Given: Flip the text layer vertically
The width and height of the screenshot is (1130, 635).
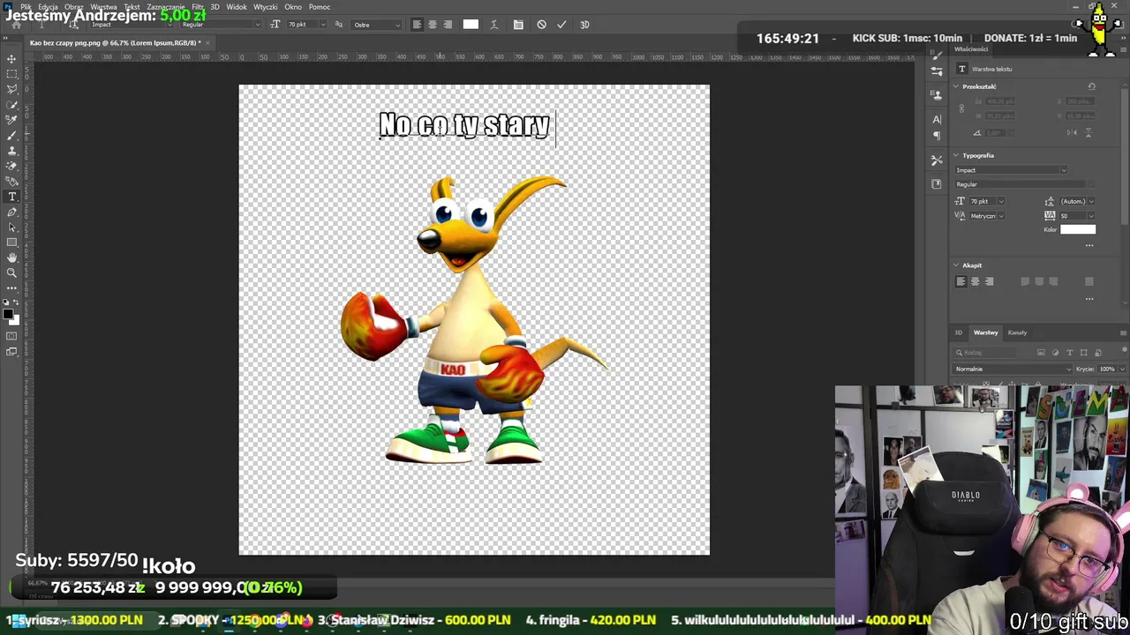Looking at the screenshot, I should [1088, 132].
